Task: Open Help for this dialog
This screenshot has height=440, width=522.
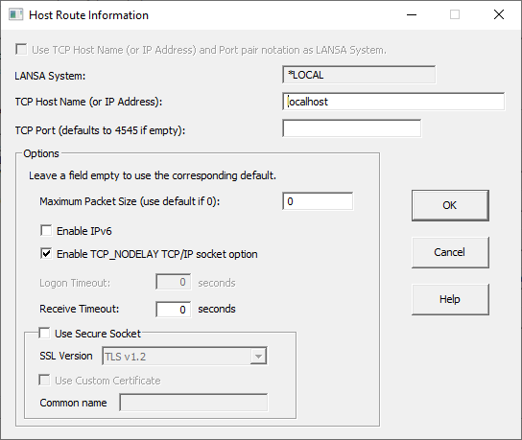Action: point(450,299)
